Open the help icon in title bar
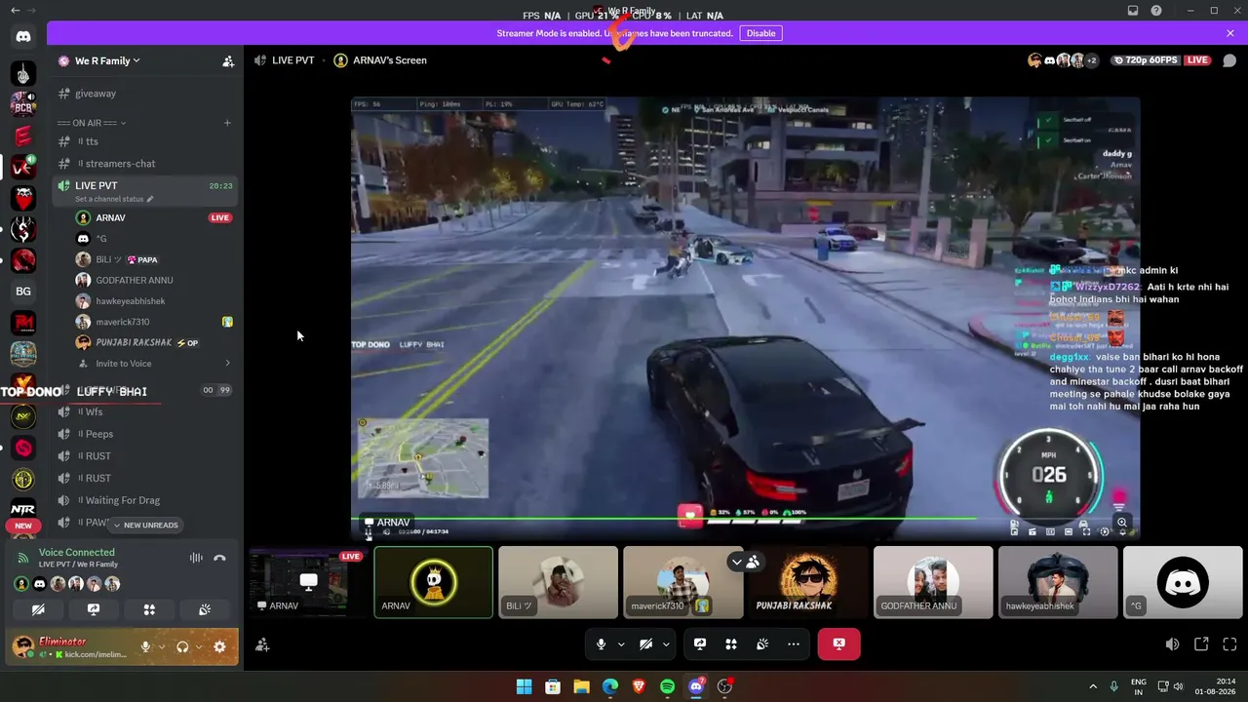1248x702 pixels. click(1156, 11)
